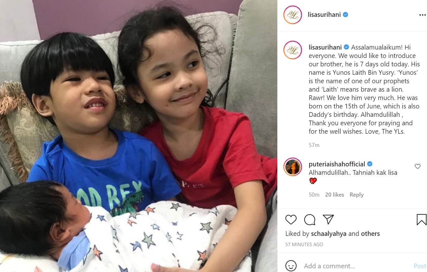View the 20 likes on comment
This screenshot has height=272, width=427.
click(x=335, y=195)
